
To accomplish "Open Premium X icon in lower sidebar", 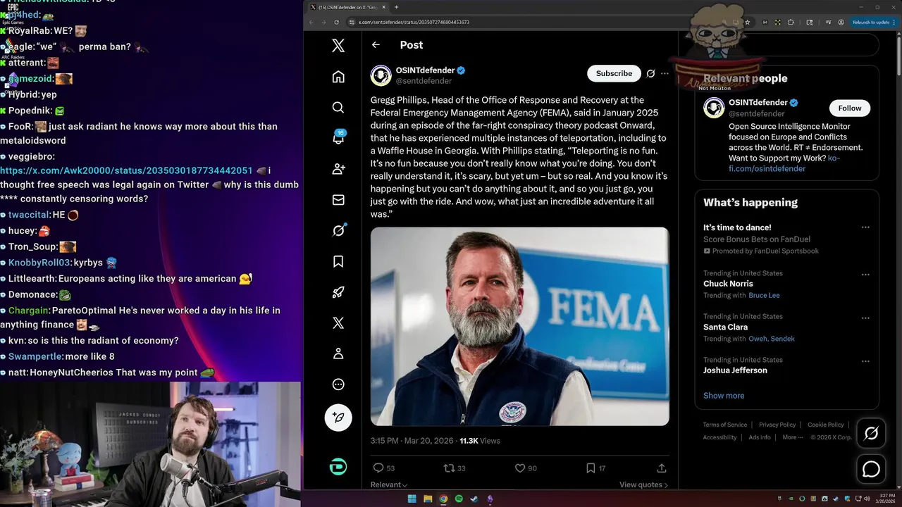I will (338, 323).
